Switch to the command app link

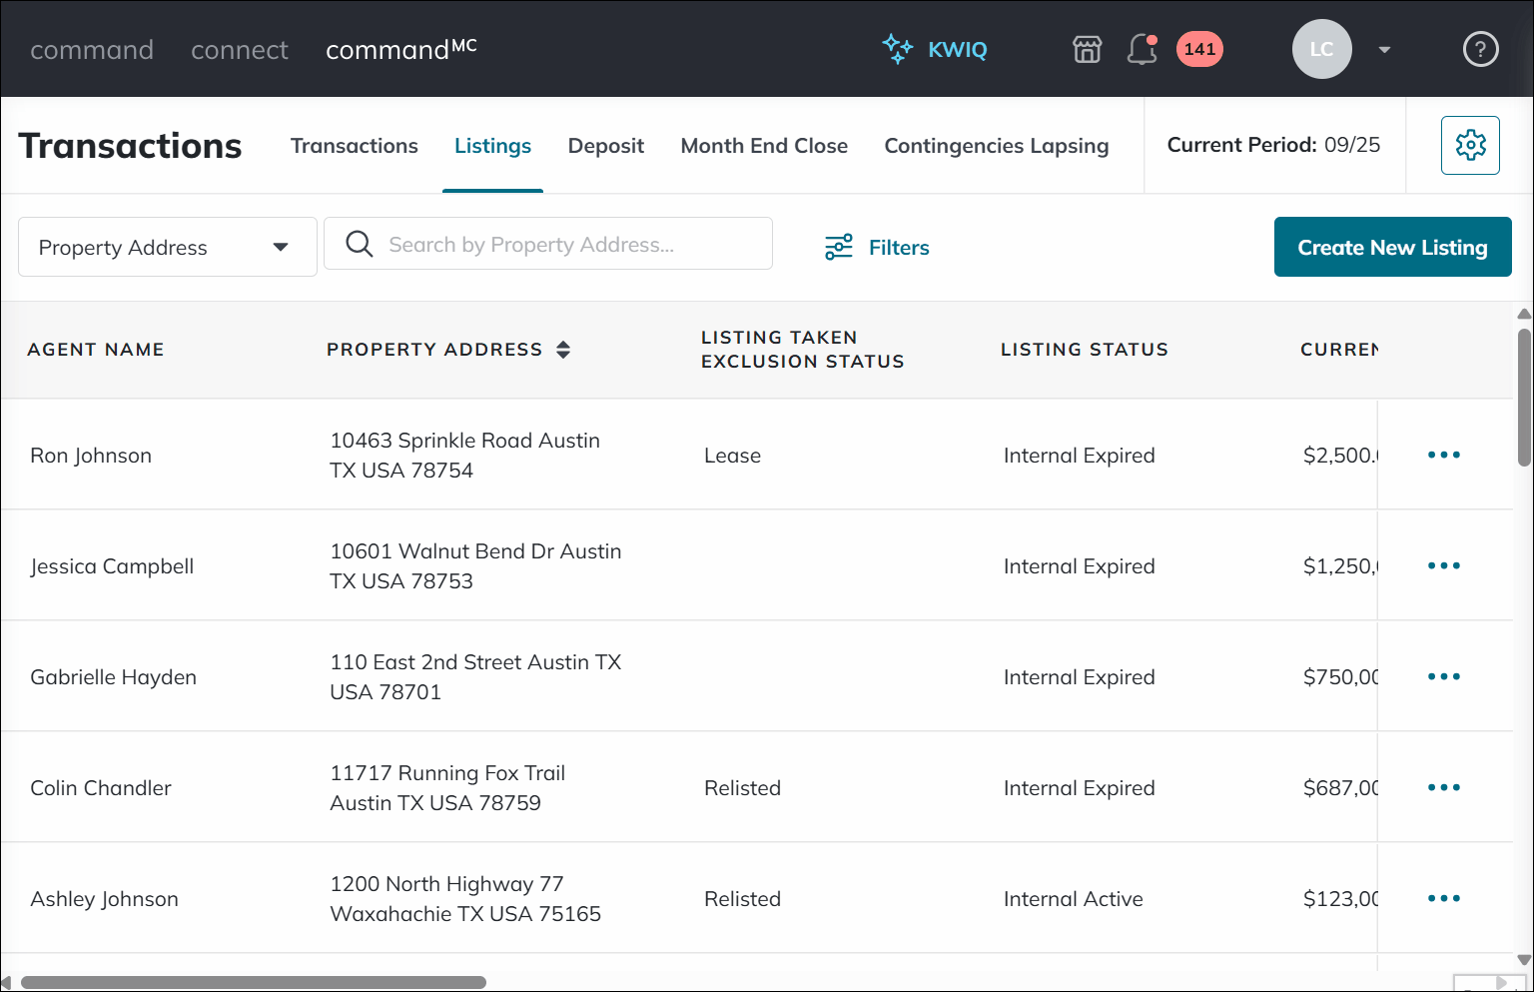[92, 50]
